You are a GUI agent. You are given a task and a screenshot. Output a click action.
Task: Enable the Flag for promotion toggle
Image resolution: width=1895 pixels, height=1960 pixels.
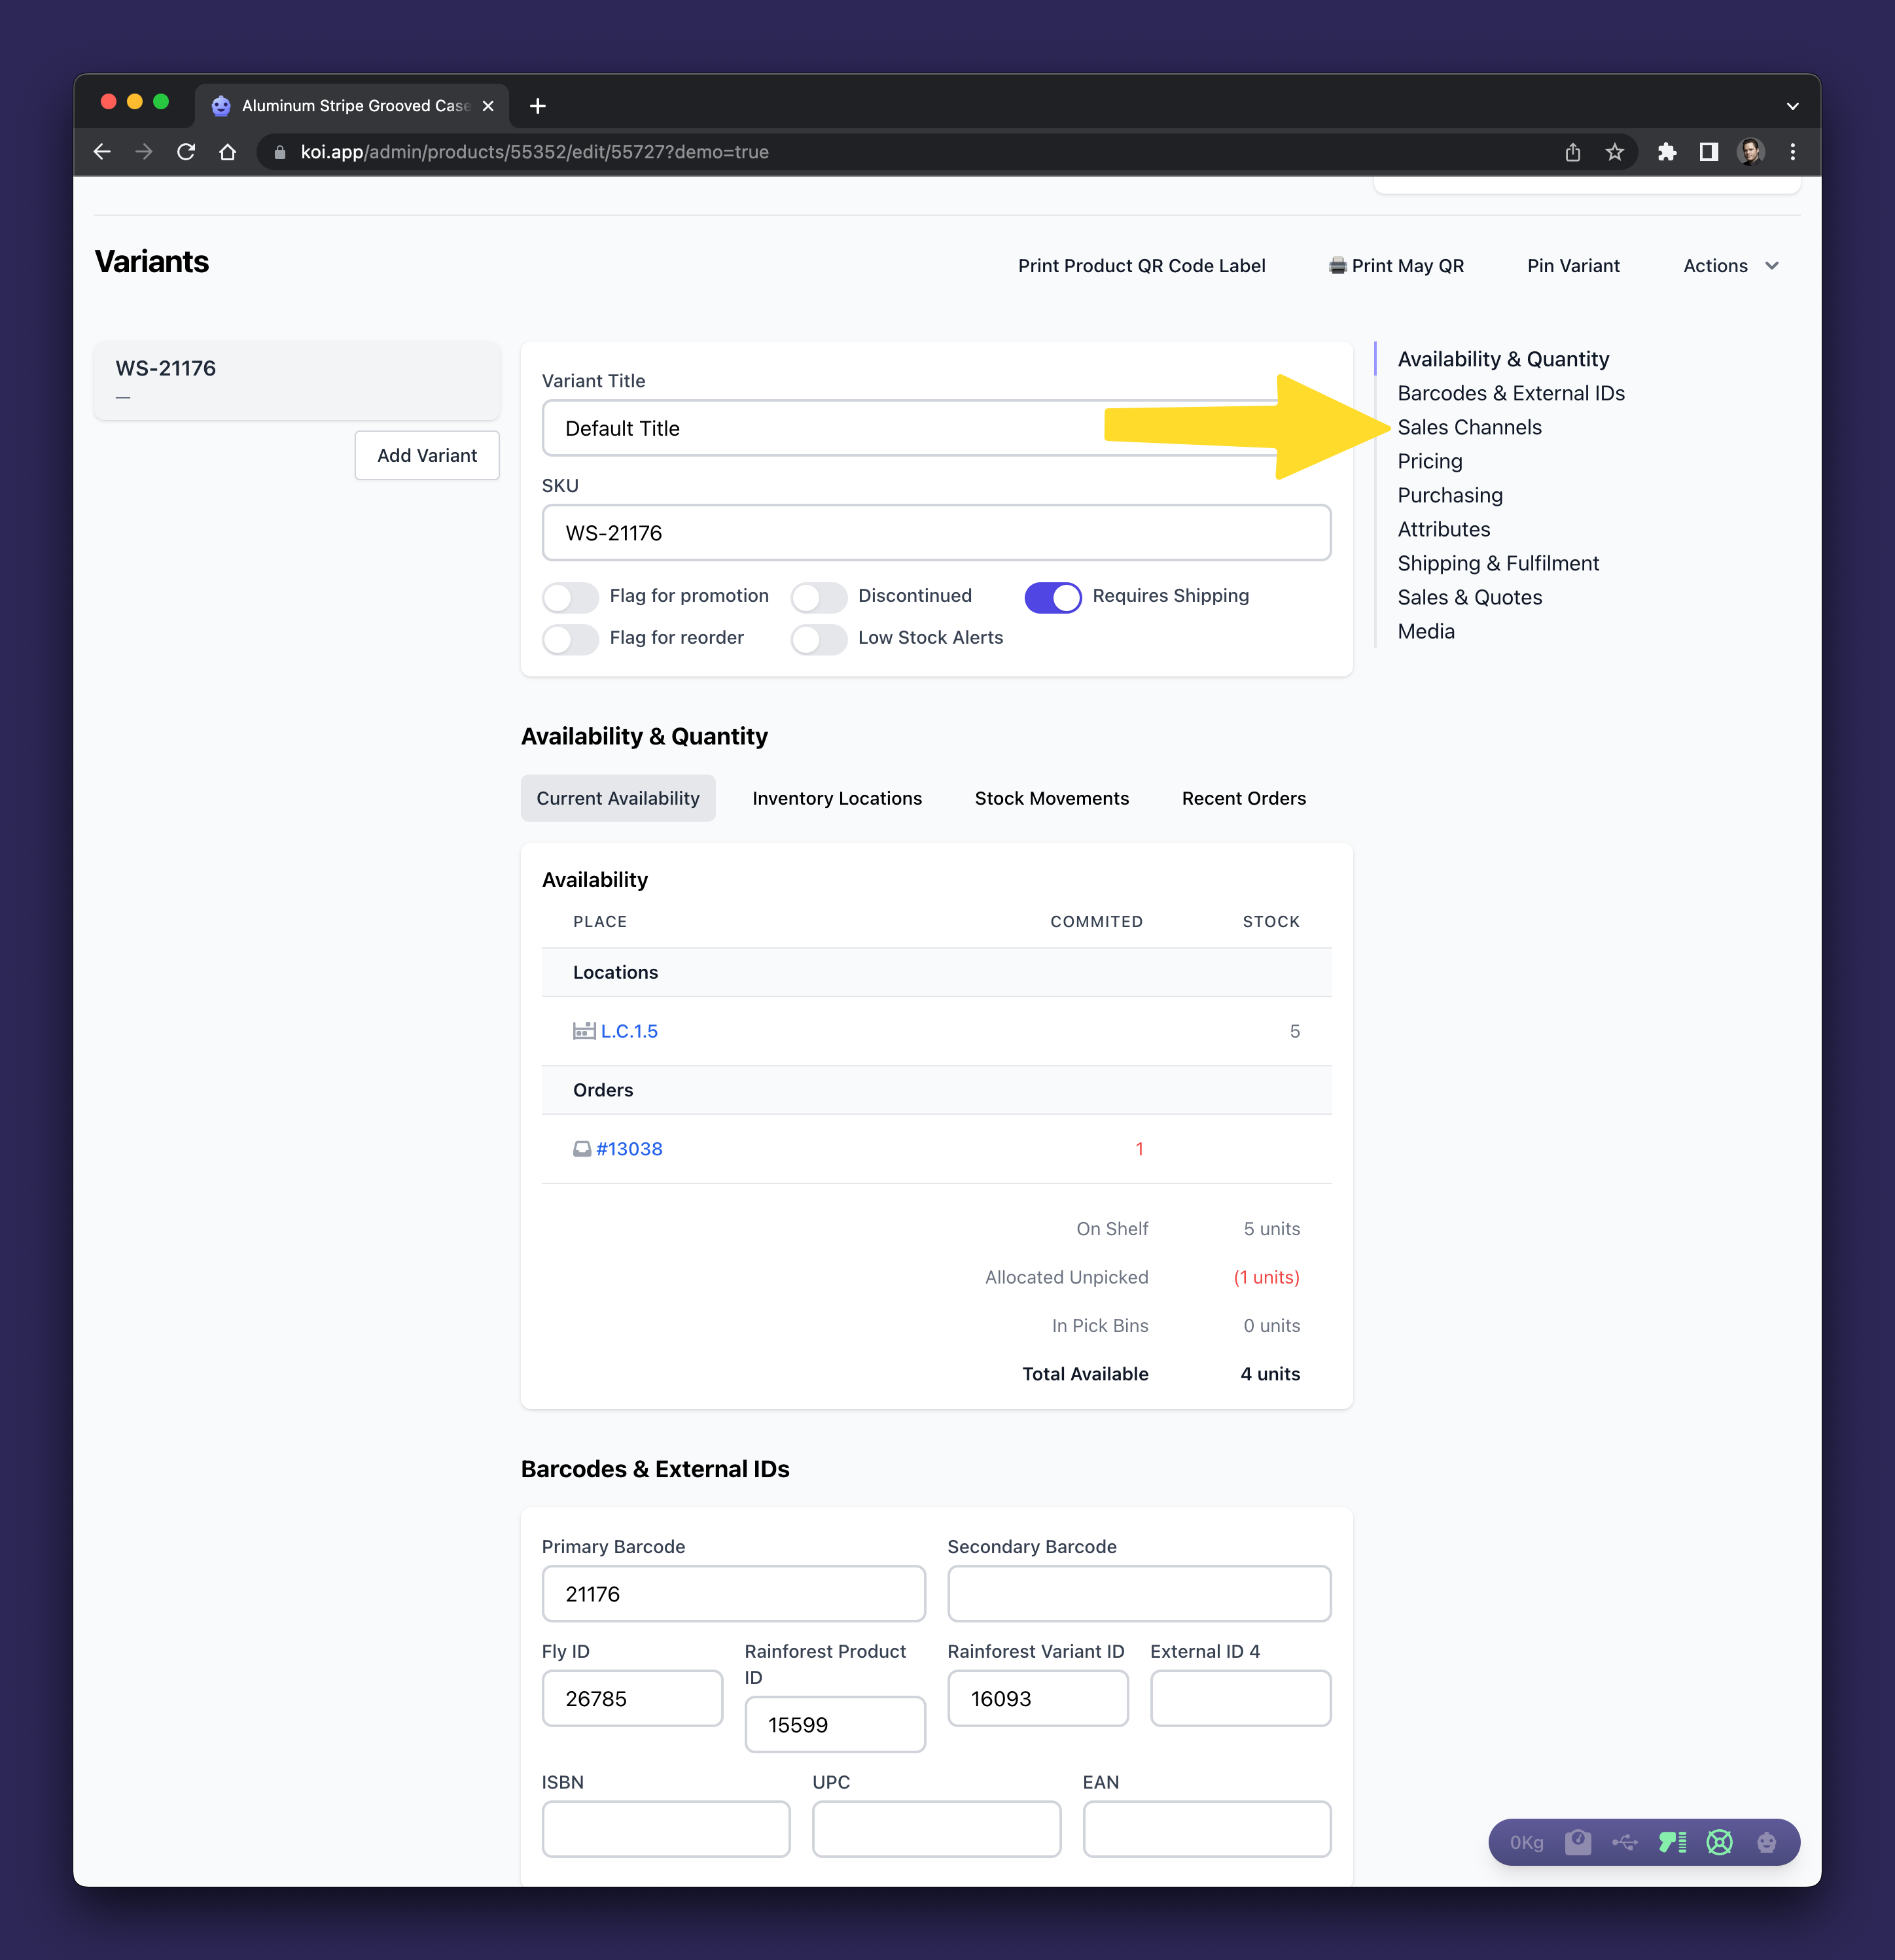pos(570,597)
